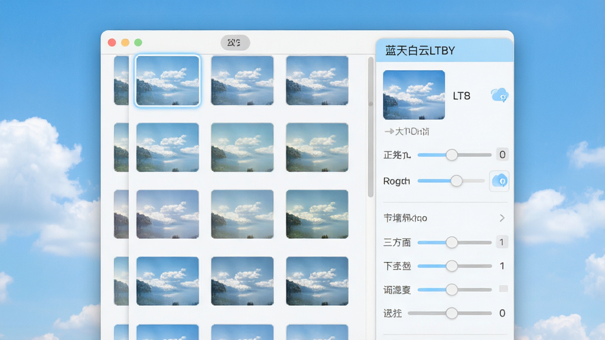
Task: Select the middle thumbnail in the fourth row
Action: 242,281
